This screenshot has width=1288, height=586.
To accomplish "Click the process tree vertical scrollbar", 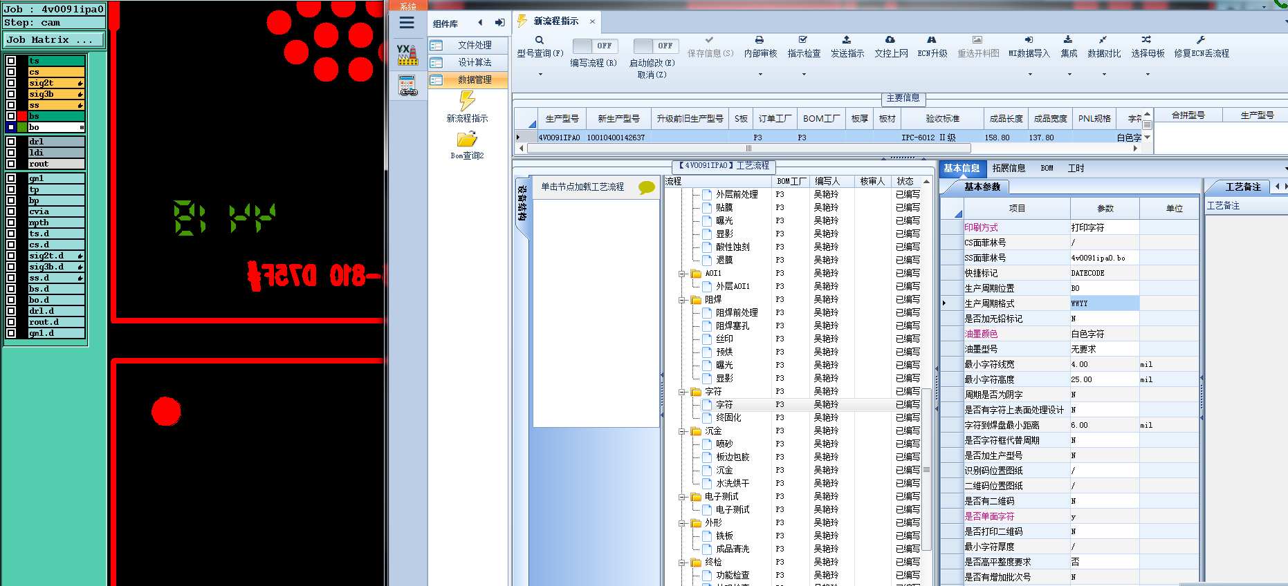I will click(x=926, y=469).
